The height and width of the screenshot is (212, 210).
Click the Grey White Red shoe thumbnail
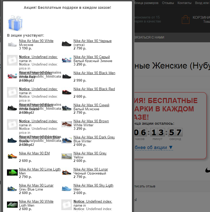pos(12,76)
